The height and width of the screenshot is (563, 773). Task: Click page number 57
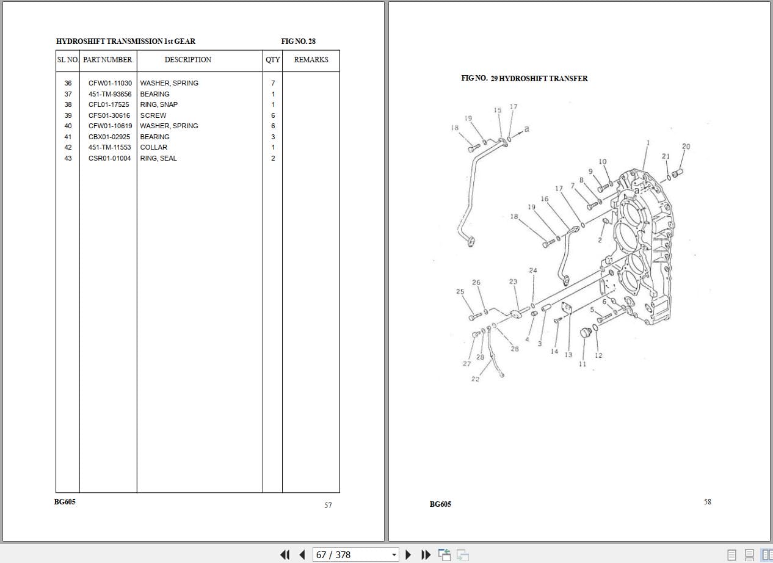(328, 506)
